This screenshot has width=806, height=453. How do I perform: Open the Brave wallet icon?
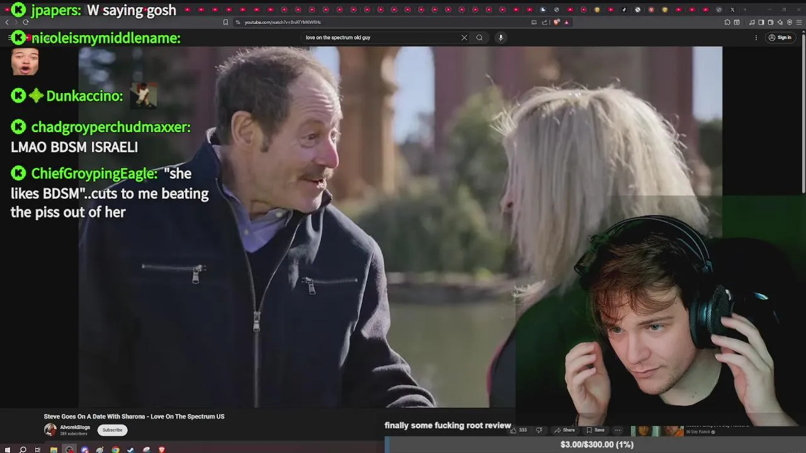coord(770,22)
